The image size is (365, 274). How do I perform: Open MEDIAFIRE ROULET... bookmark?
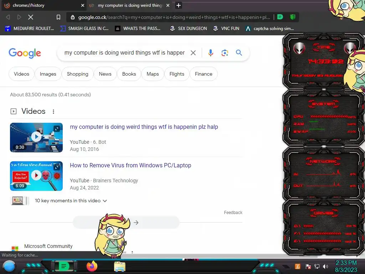(x=29, y=29)
